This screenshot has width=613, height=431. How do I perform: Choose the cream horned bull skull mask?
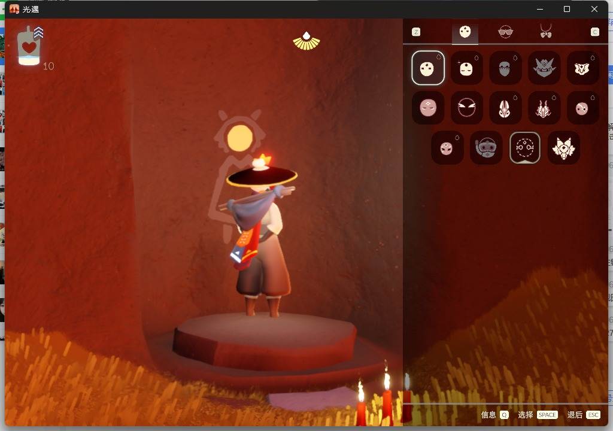(582, 68)
